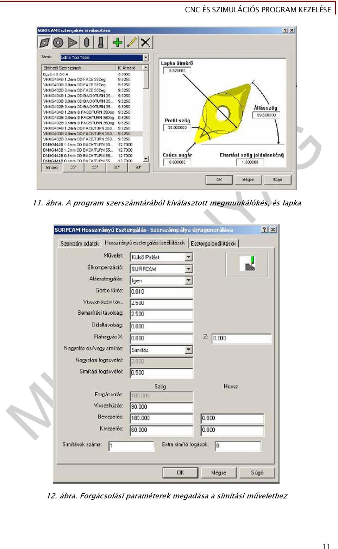Screen dimensions: 338x549
Task: Click the Lapka átmérő 9.525000 field
Action: pos(177,70)
